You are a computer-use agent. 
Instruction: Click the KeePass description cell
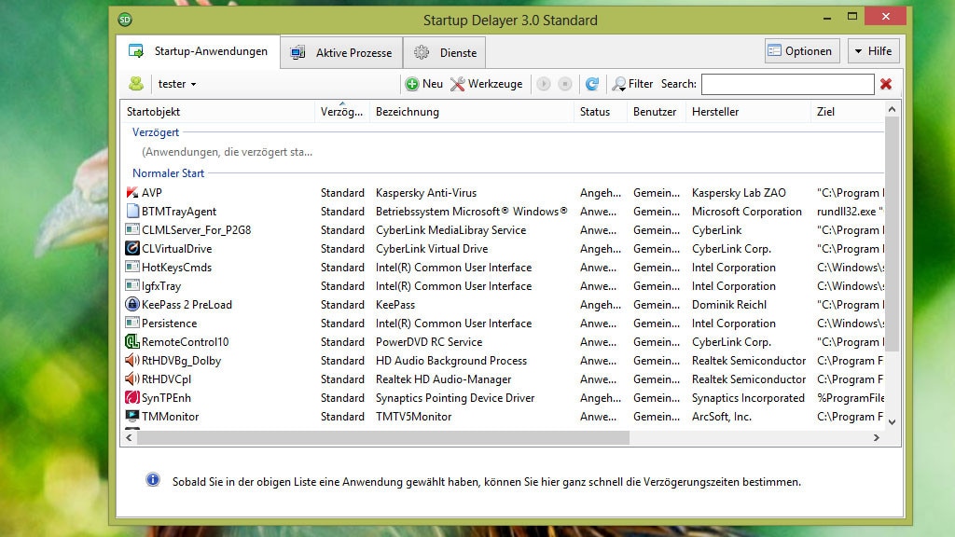coord(395,305)
